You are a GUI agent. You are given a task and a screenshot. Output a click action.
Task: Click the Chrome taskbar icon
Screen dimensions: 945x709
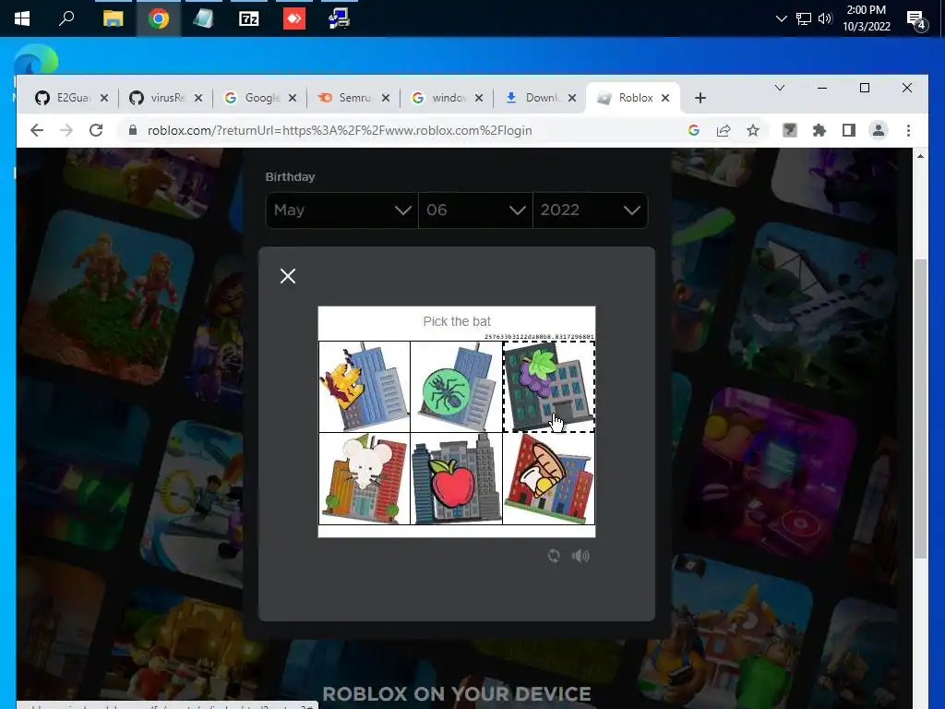pyautogui.click(x=159, y=18)
